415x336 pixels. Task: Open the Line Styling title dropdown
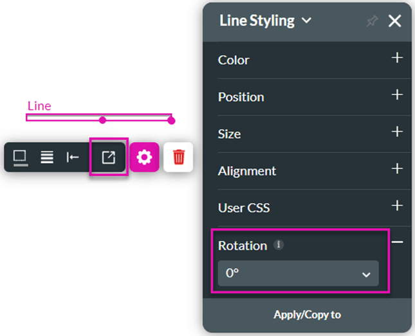[306, 21]
